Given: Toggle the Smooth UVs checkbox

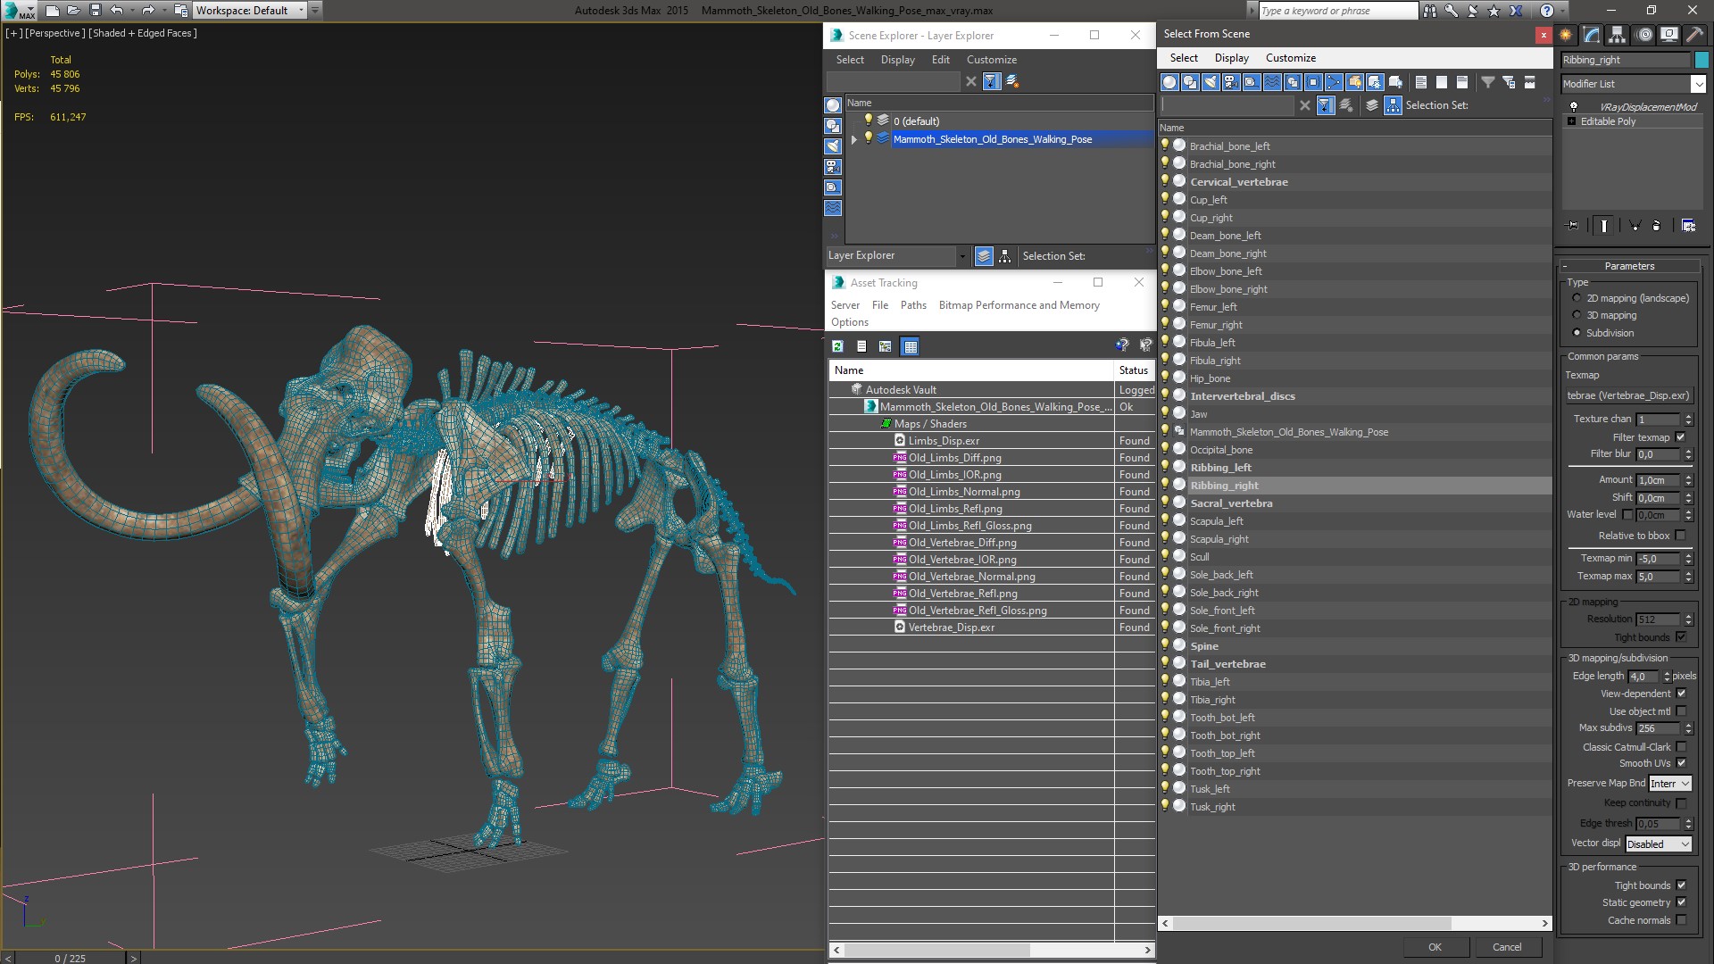Looking at the screenshot, I should [1681, 763].
